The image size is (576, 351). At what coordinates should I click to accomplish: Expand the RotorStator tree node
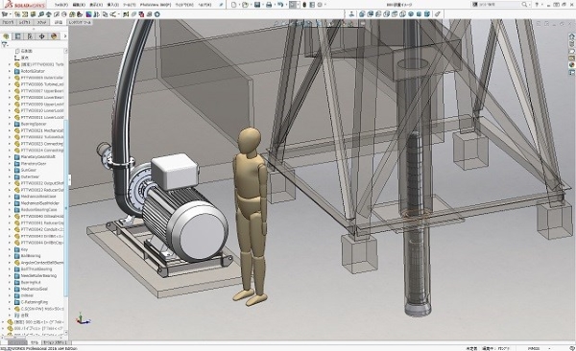(10, 71)
